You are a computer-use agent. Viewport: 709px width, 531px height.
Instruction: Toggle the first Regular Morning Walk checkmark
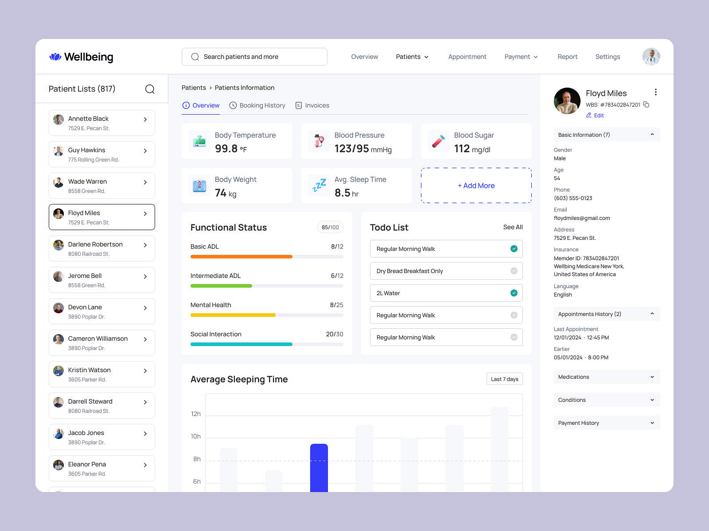coord(514,248)
